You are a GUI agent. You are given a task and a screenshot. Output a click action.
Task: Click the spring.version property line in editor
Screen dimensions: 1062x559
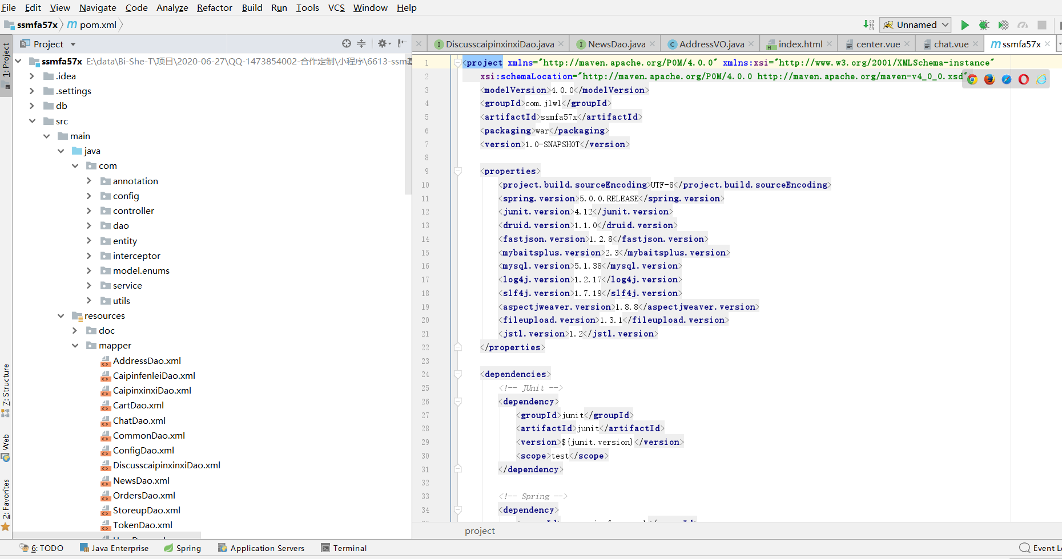pyautogui.click(x=612, y=199)
